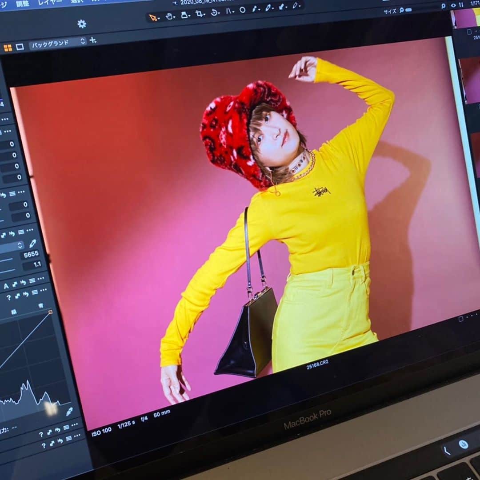Open the gear settings icon
The image size is (480, 480).
[82, 24]
